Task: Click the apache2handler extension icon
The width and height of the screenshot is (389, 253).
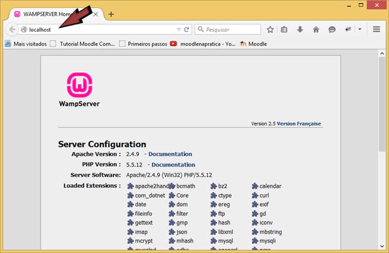Action: (x=130, y=186)
